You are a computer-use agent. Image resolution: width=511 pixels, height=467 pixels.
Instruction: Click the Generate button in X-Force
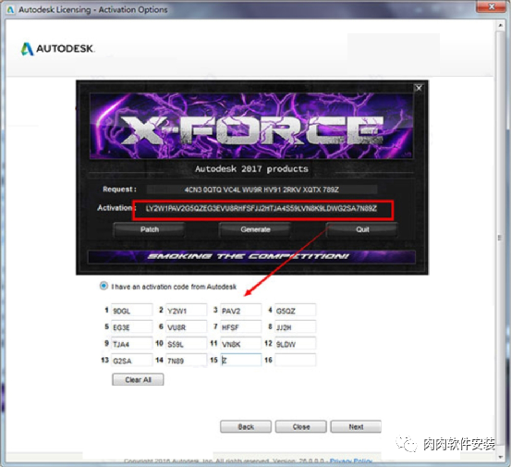pos(255,229)
